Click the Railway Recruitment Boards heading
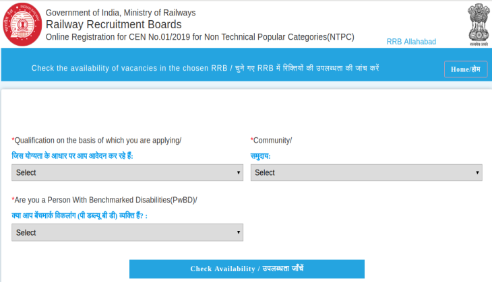 coord(114,24)
